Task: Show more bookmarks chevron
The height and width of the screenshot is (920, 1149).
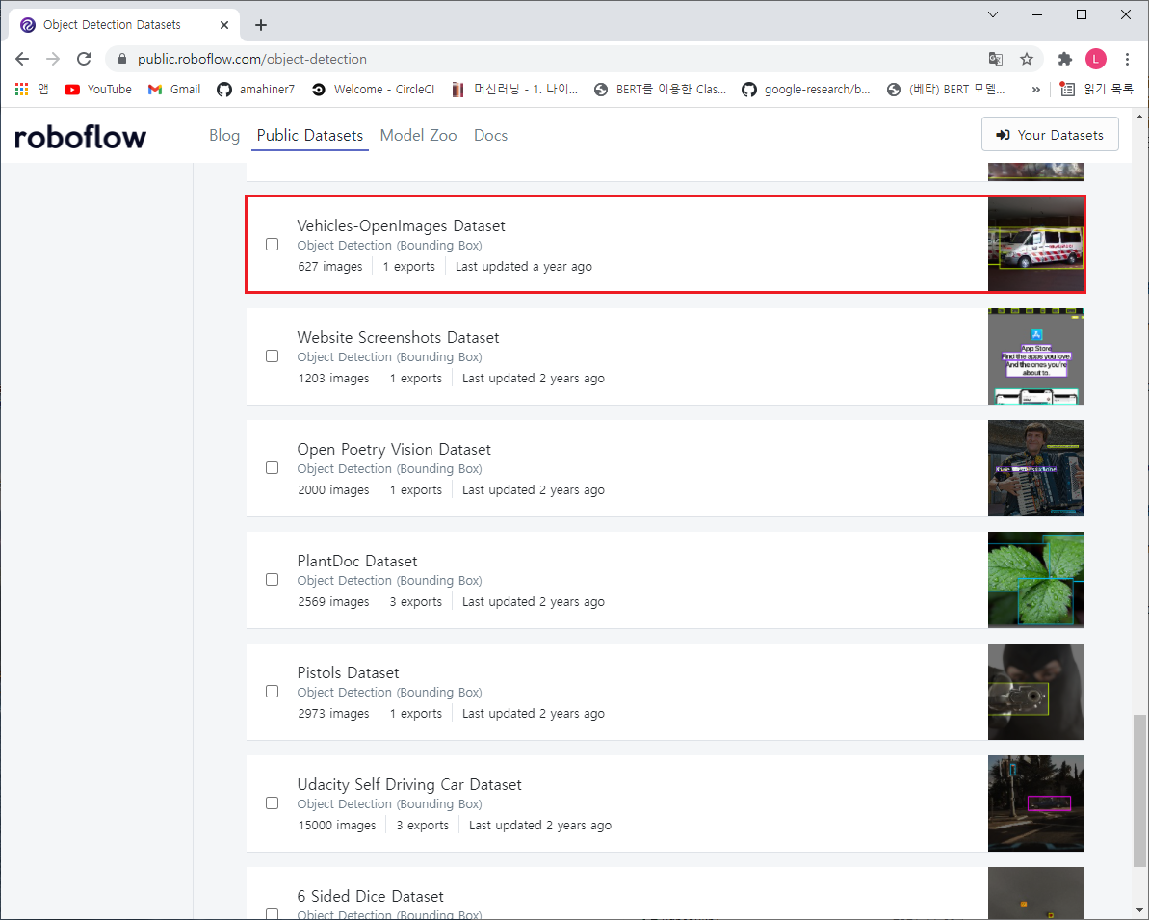Action: (1035, 89)
